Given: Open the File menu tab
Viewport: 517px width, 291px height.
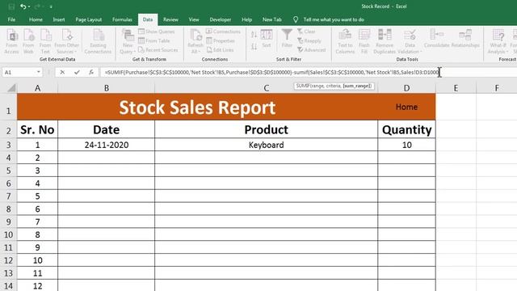Looking at the screenshot, I should click(11, 19).
